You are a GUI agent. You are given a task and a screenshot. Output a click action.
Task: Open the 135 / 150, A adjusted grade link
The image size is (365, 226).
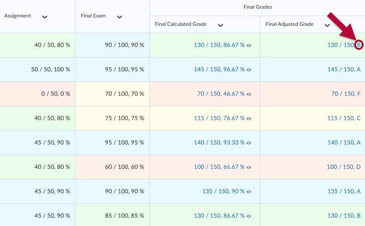click(344, 191)
